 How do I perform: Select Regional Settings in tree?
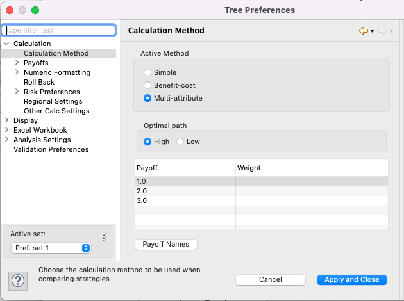click(53, 101)
